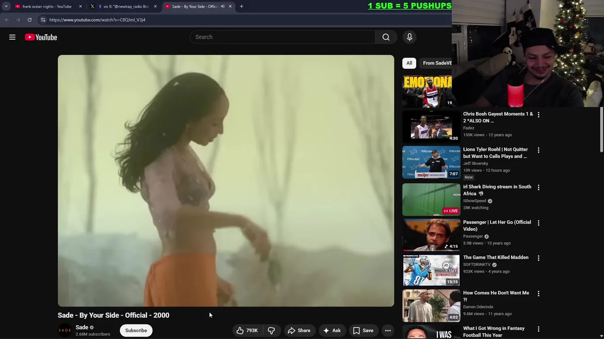Click the main video player
This screenshot has width=604, height=339.
[226, 181]
